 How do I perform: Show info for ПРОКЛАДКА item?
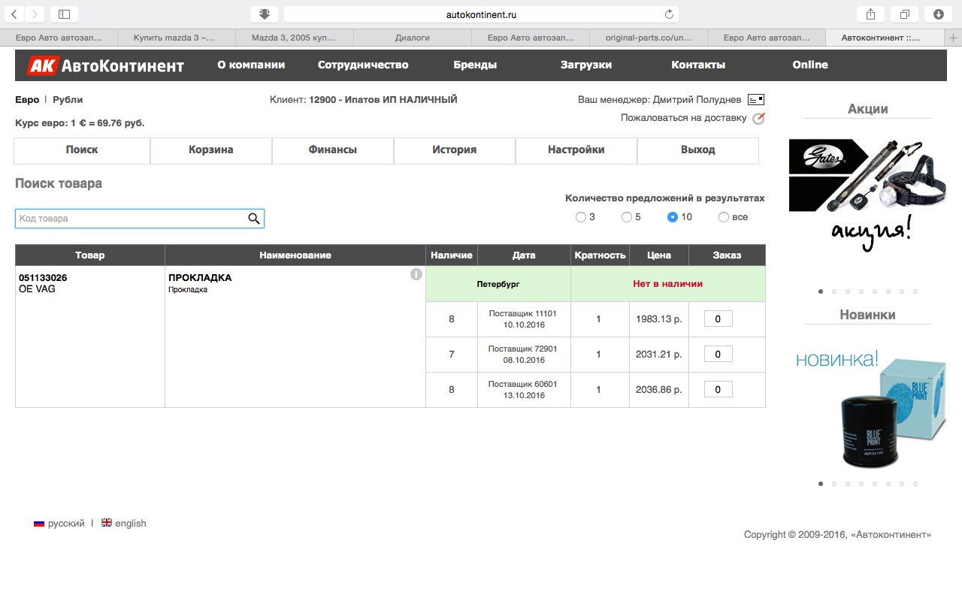click(416, 274)
